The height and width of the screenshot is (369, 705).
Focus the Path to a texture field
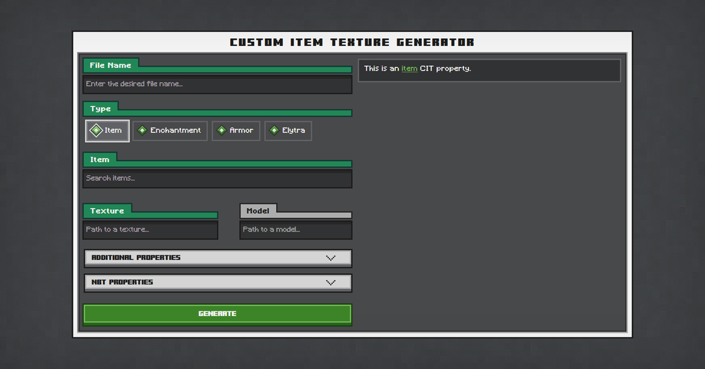150,230
